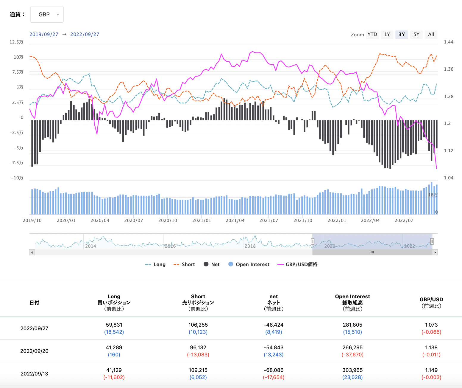This screenshot has height=388, width=462.
Task: Select YTD zoom range
Action: 372,35
